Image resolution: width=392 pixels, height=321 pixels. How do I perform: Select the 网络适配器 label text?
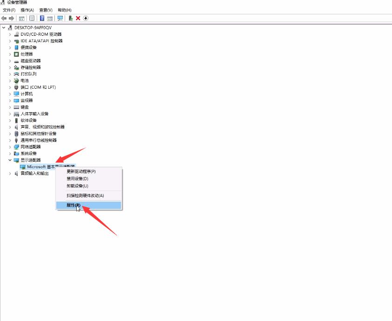31,147
